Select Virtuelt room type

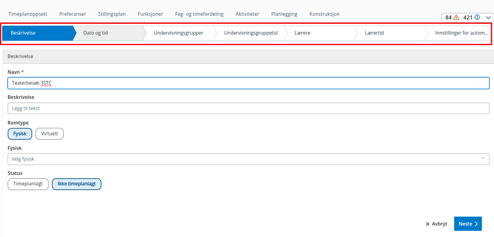click(x=49, y=134)
